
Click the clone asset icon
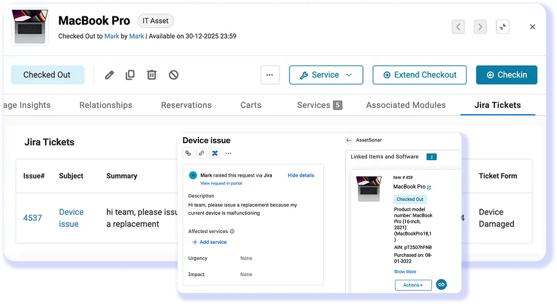(x=130, y=75)
